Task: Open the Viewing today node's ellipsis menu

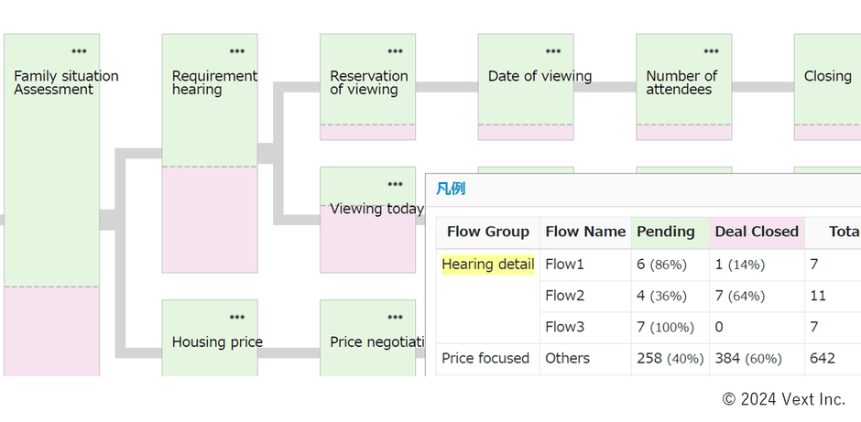Action: [395, 184]
